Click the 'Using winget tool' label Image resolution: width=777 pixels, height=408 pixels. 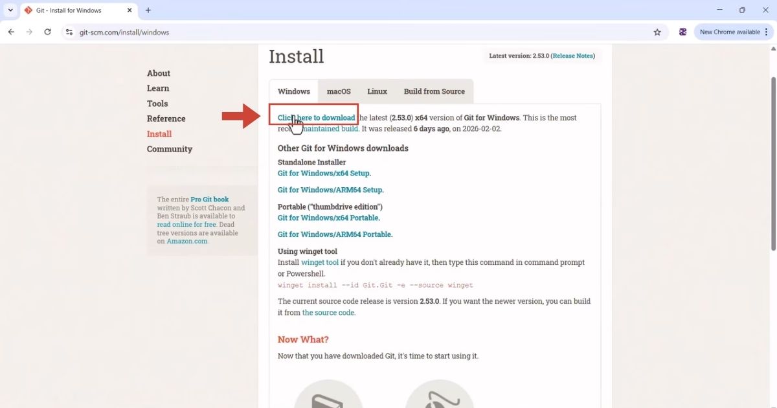[308, 251]
